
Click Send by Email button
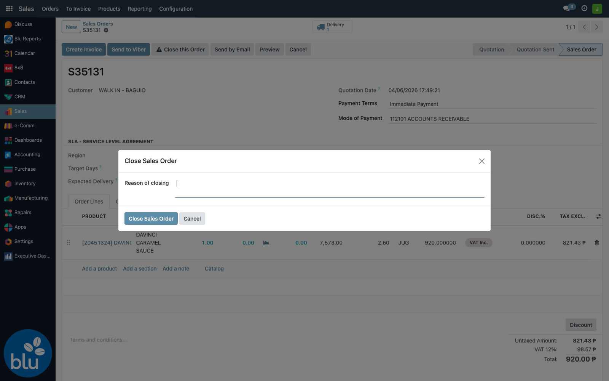click(x=232, y=50)
